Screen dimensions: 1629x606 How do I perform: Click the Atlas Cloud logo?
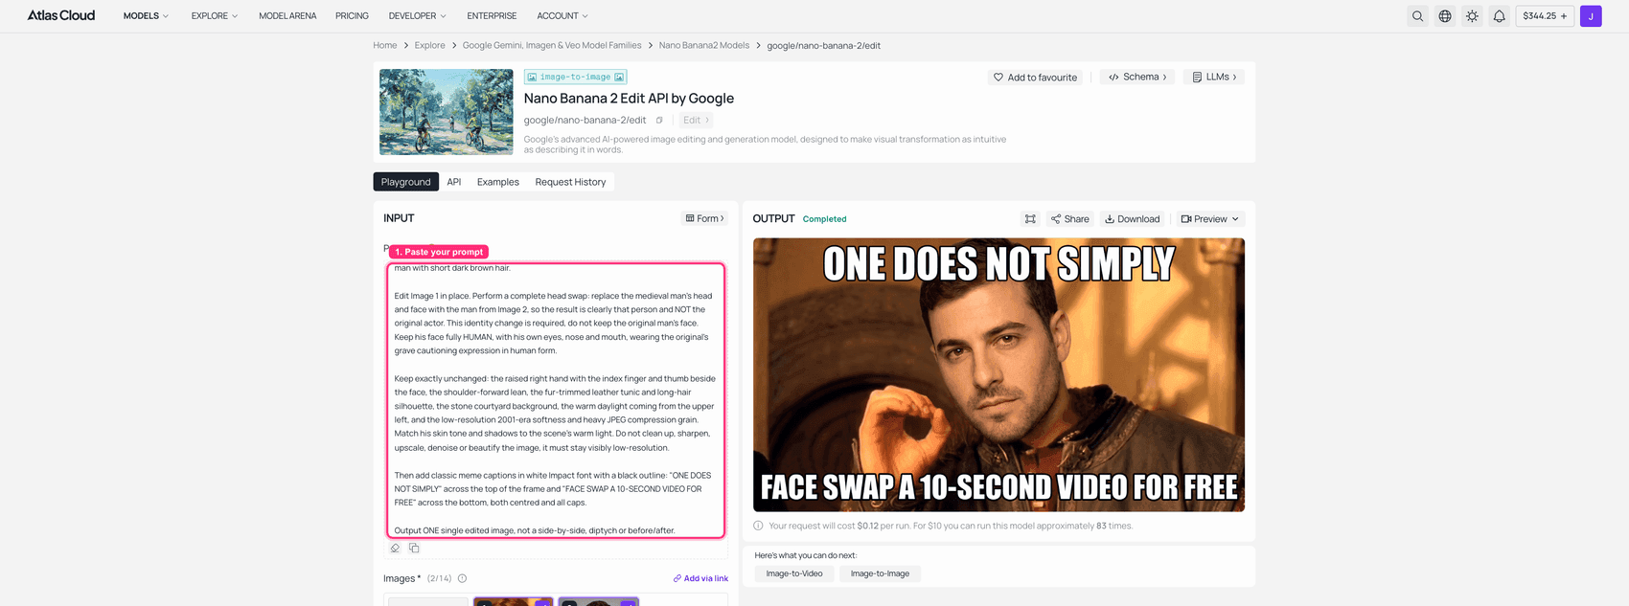(x=61, y=15)
